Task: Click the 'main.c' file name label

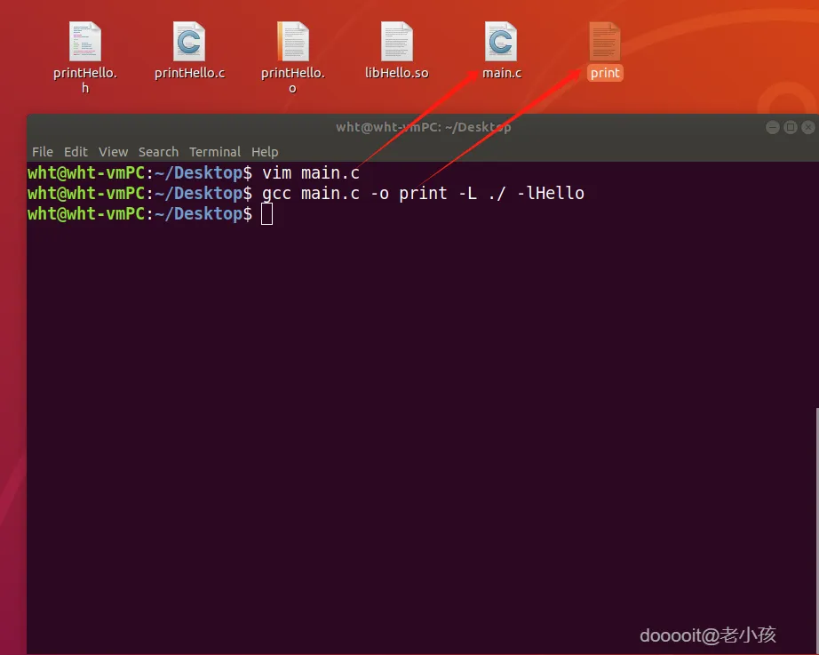Action: [502, 73]
